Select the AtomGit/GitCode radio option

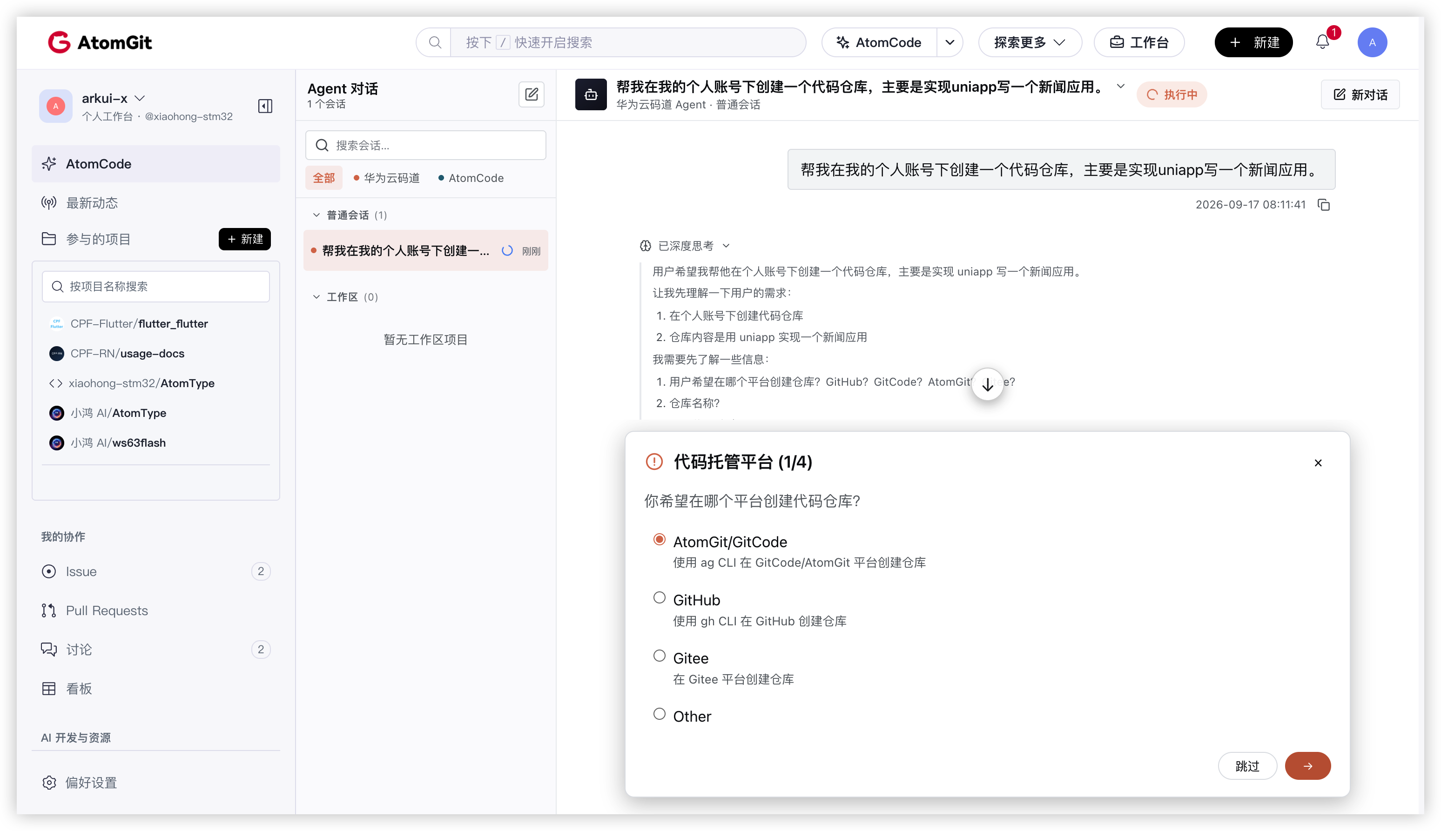[x=659, y=540]
